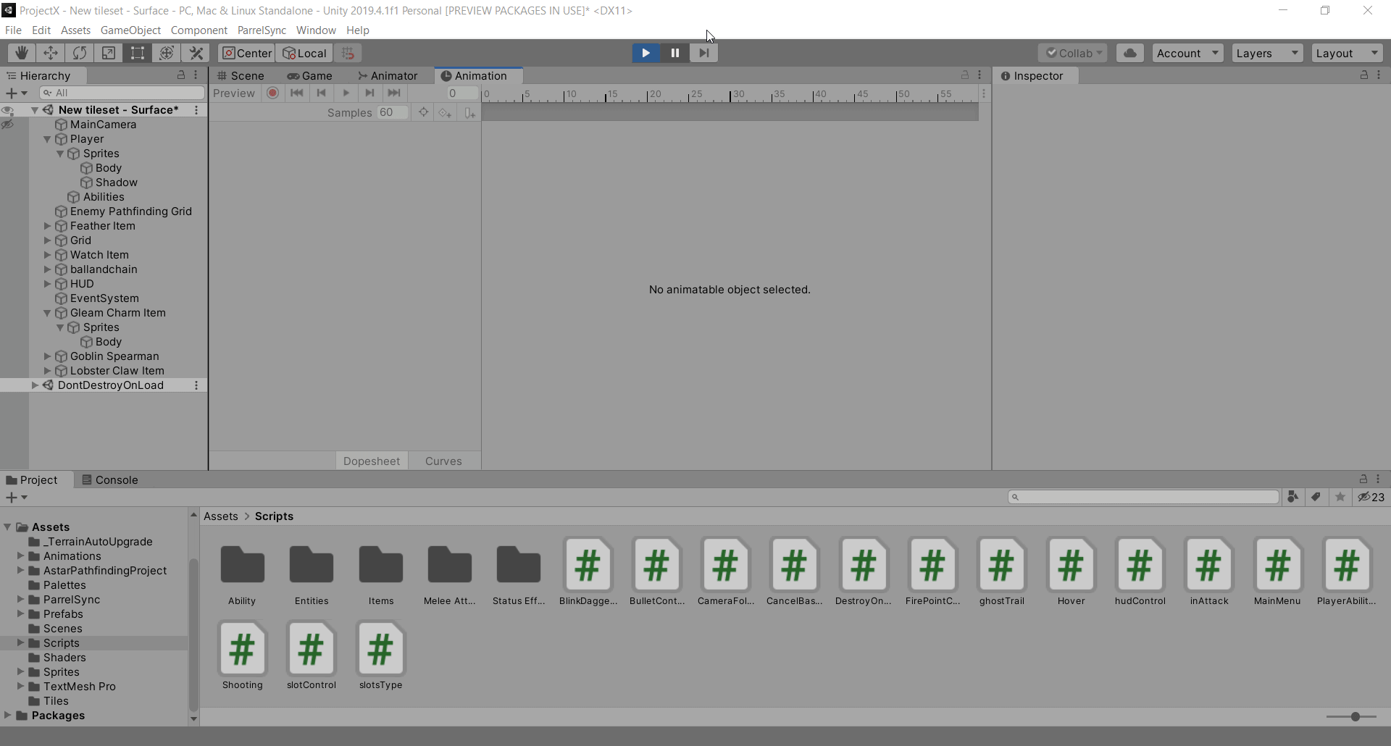The image size is (1391, 746).
Task: Select the Rotate tool
Action: click(x=80, y=53)
